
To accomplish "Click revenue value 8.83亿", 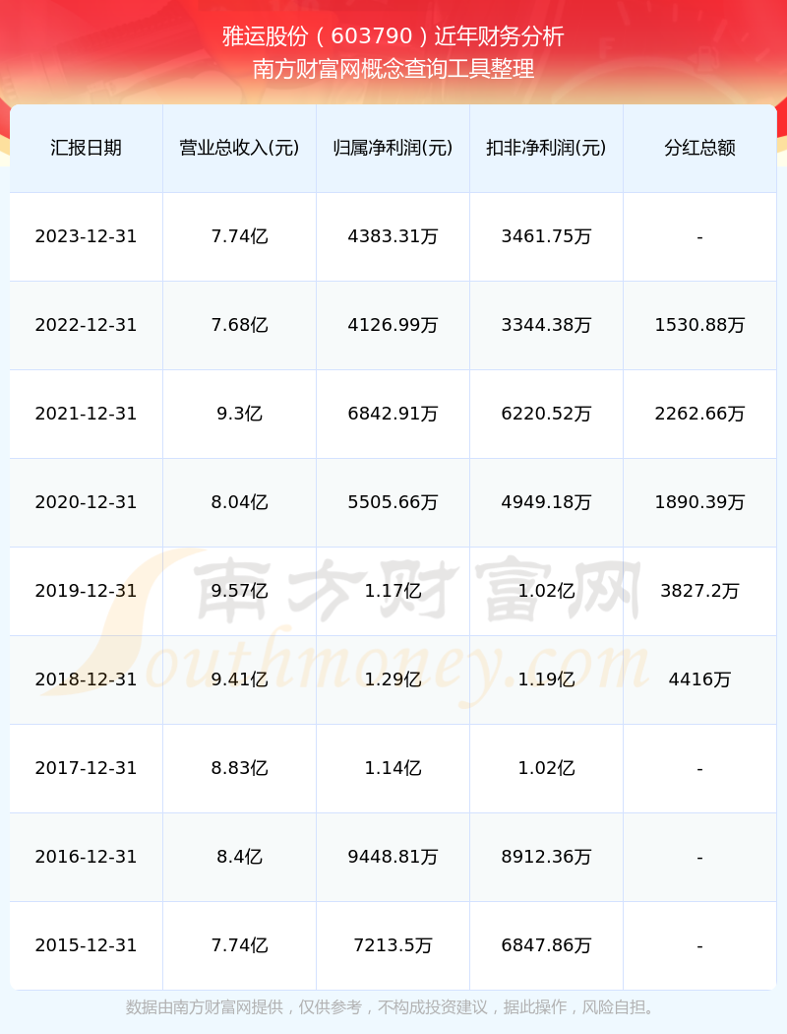I will point(240,768).
